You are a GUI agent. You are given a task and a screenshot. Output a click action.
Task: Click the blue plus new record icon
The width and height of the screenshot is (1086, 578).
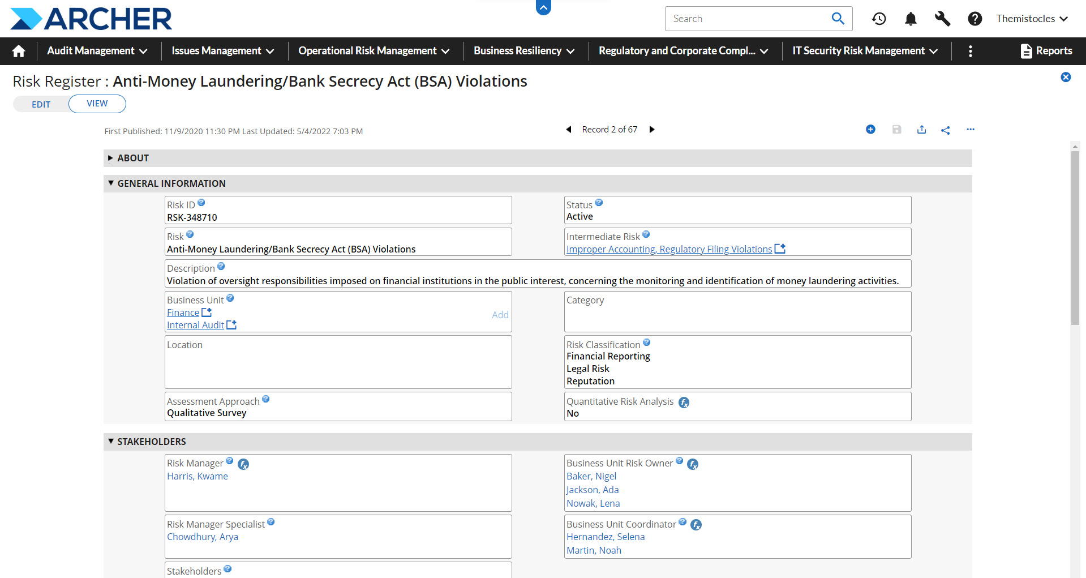870,130
